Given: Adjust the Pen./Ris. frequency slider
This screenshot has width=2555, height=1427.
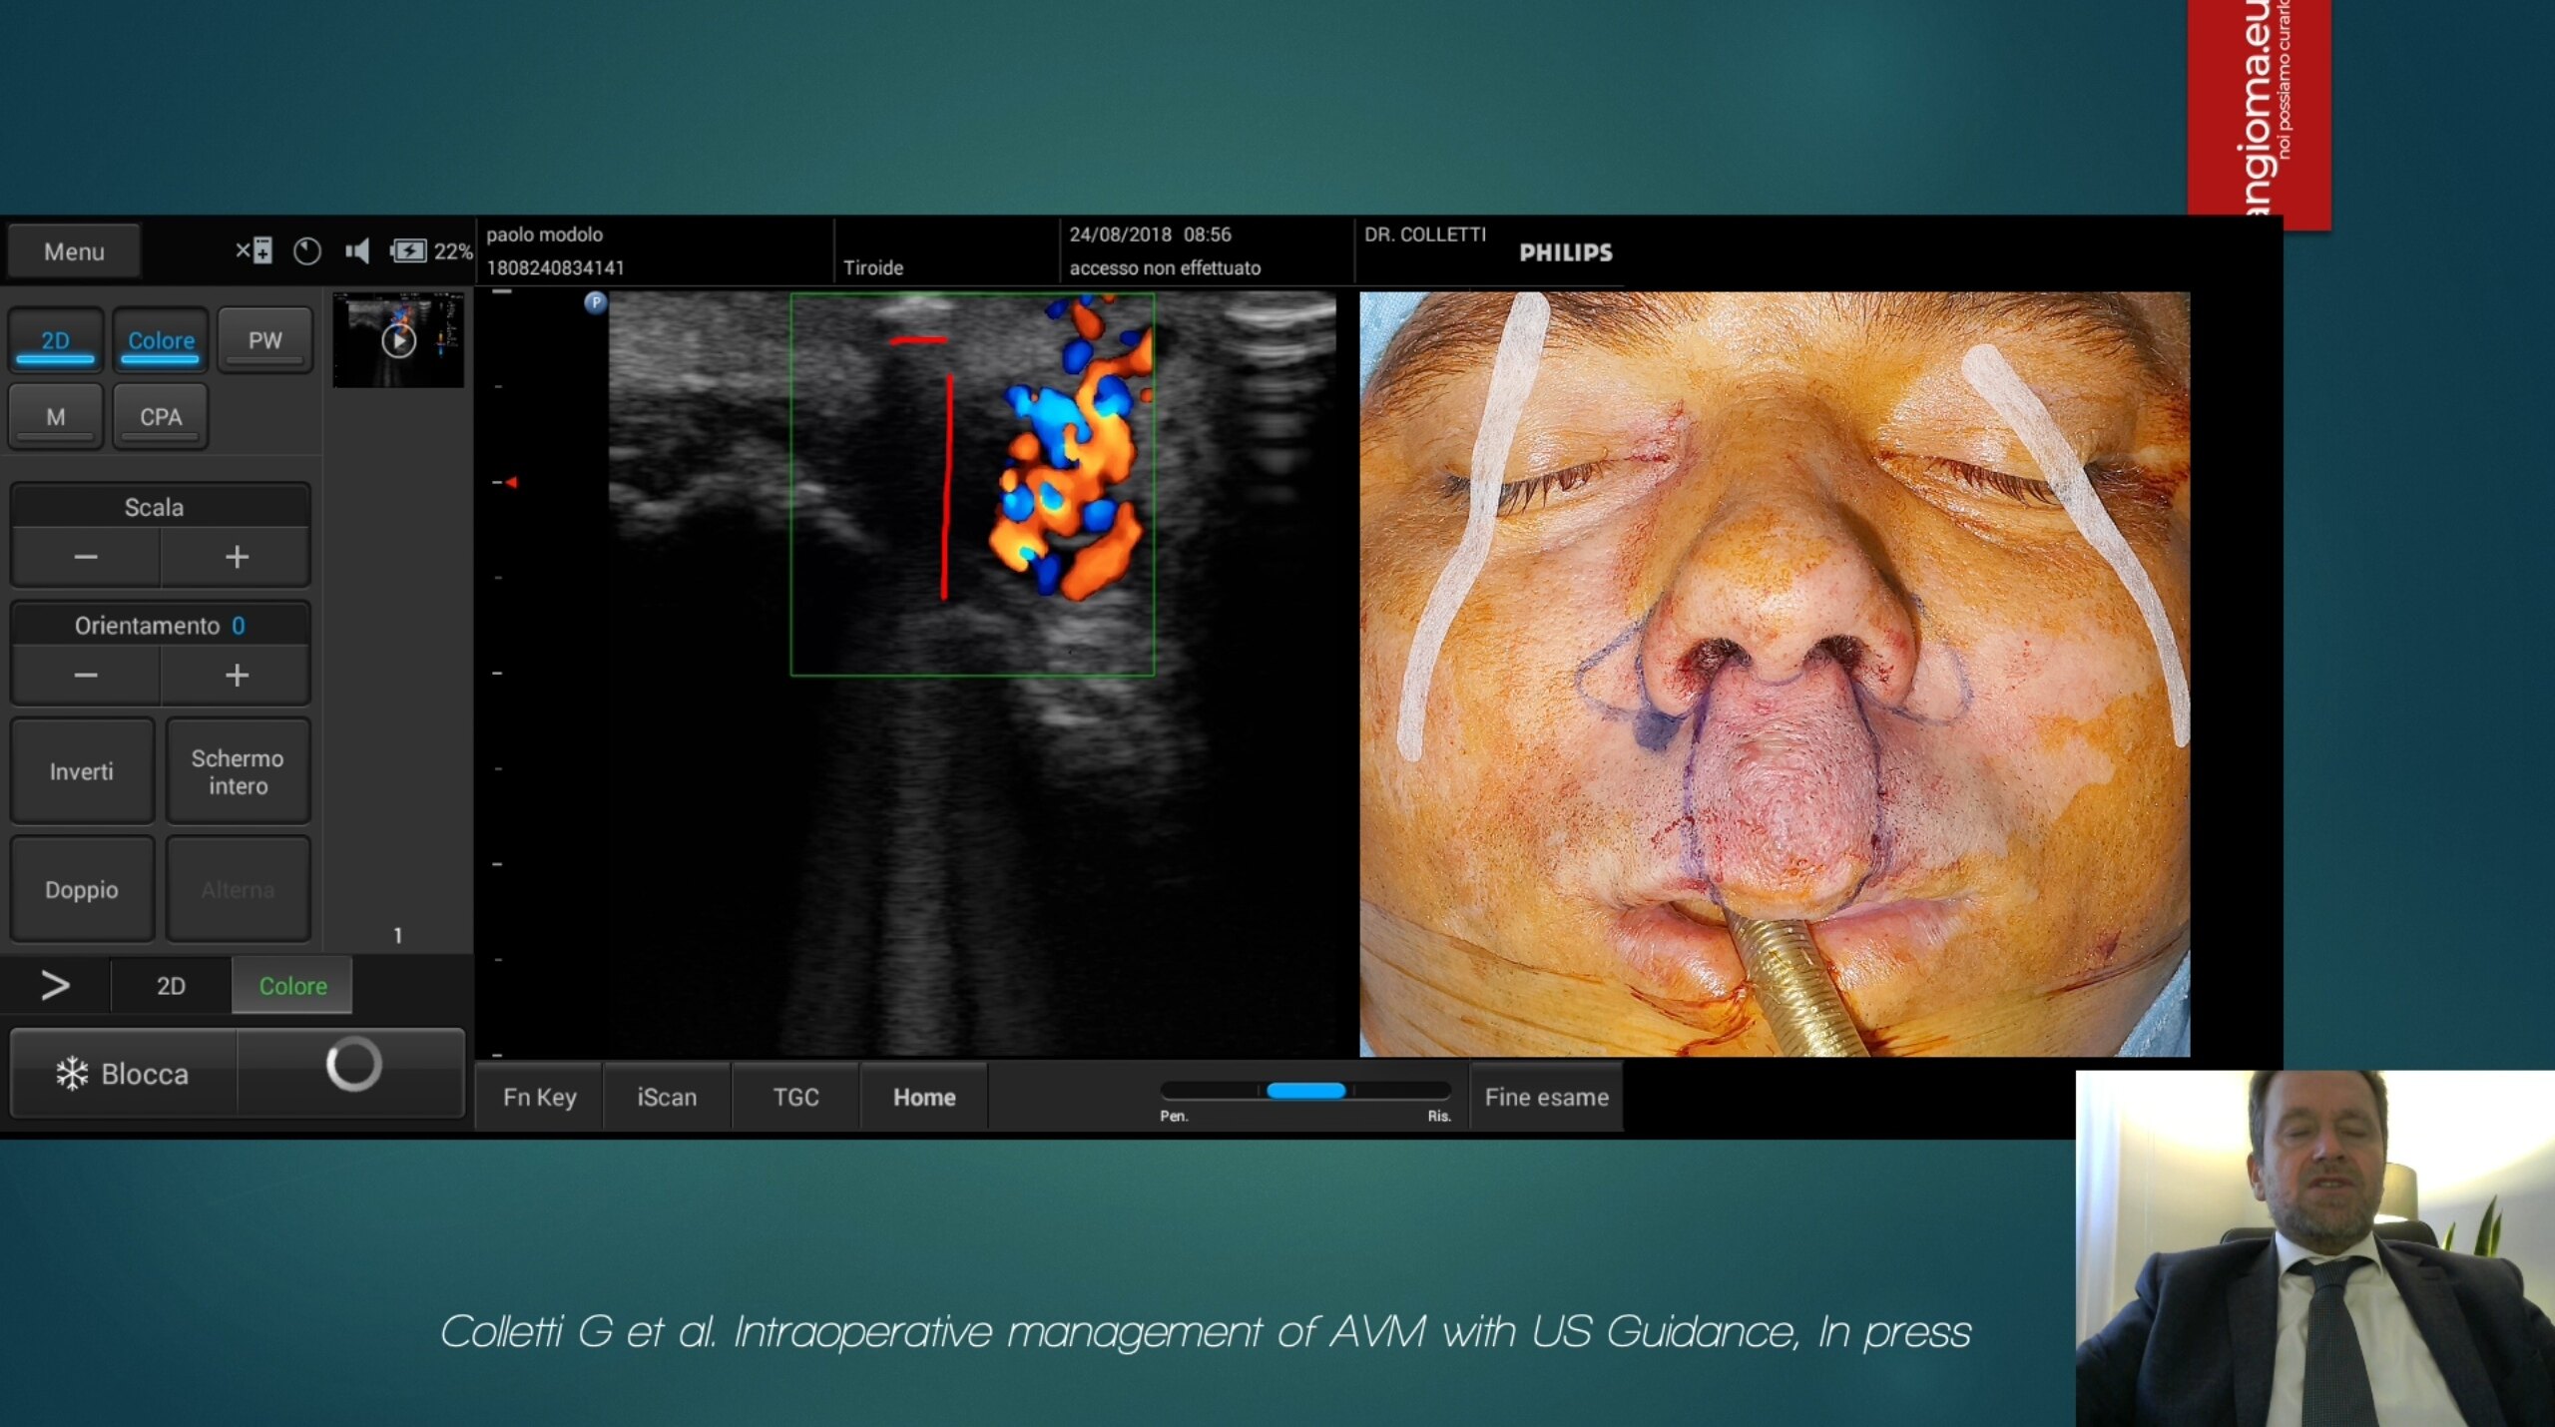Looking at the screenshot, I should [1305, 1091].
